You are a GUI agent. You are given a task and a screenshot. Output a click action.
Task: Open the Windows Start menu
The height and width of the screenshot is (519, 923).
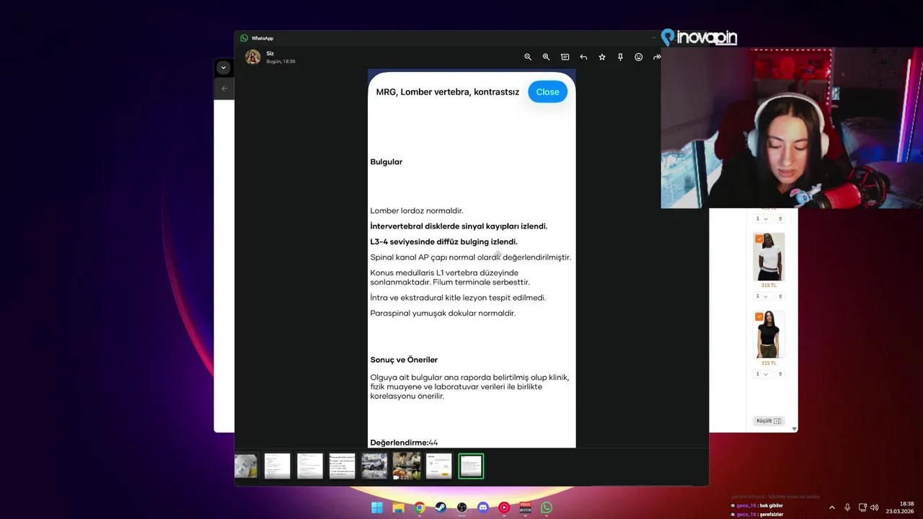point(377,507)
